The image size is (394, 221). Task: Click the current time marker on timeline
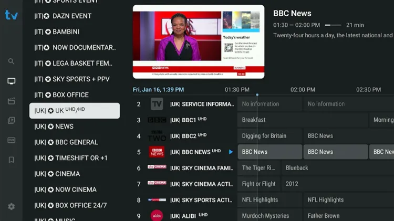click(x=257, y=94)
